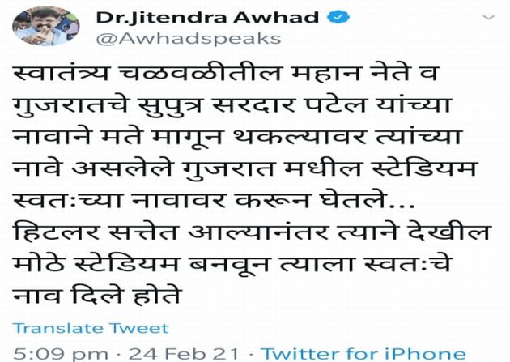Visit the @Awhadspeaks handle
This screenshot has width=510, height=362.
click(189, 38)
